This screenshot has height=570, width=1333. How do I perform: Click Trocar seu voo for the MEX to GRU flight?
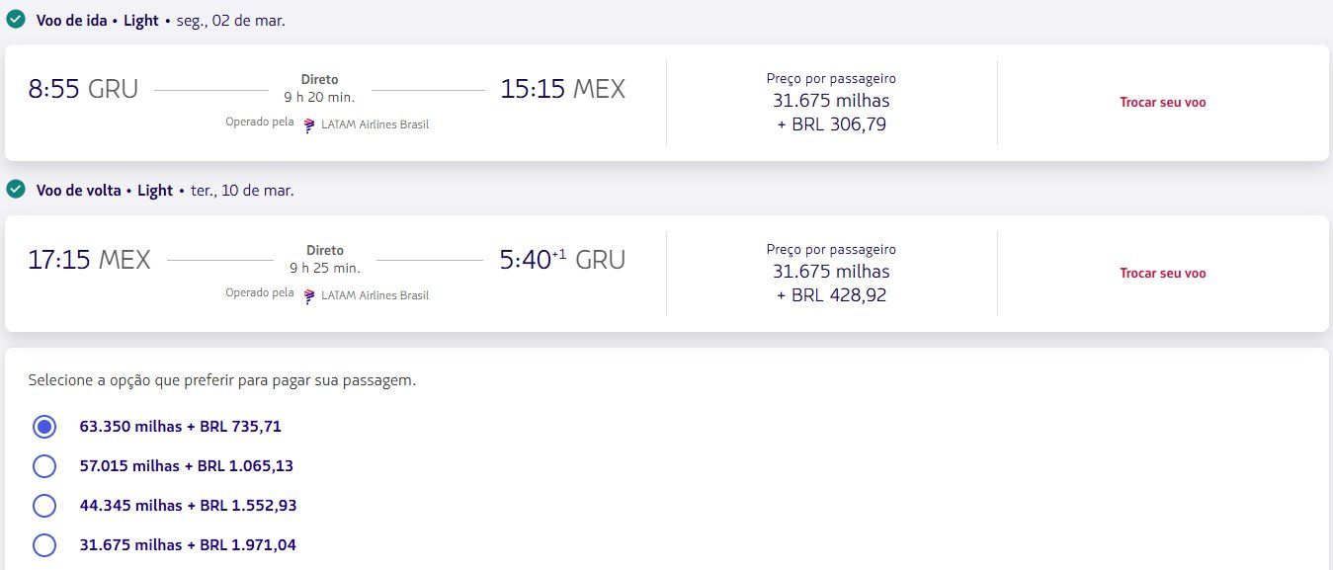[x=1162, y=273]
